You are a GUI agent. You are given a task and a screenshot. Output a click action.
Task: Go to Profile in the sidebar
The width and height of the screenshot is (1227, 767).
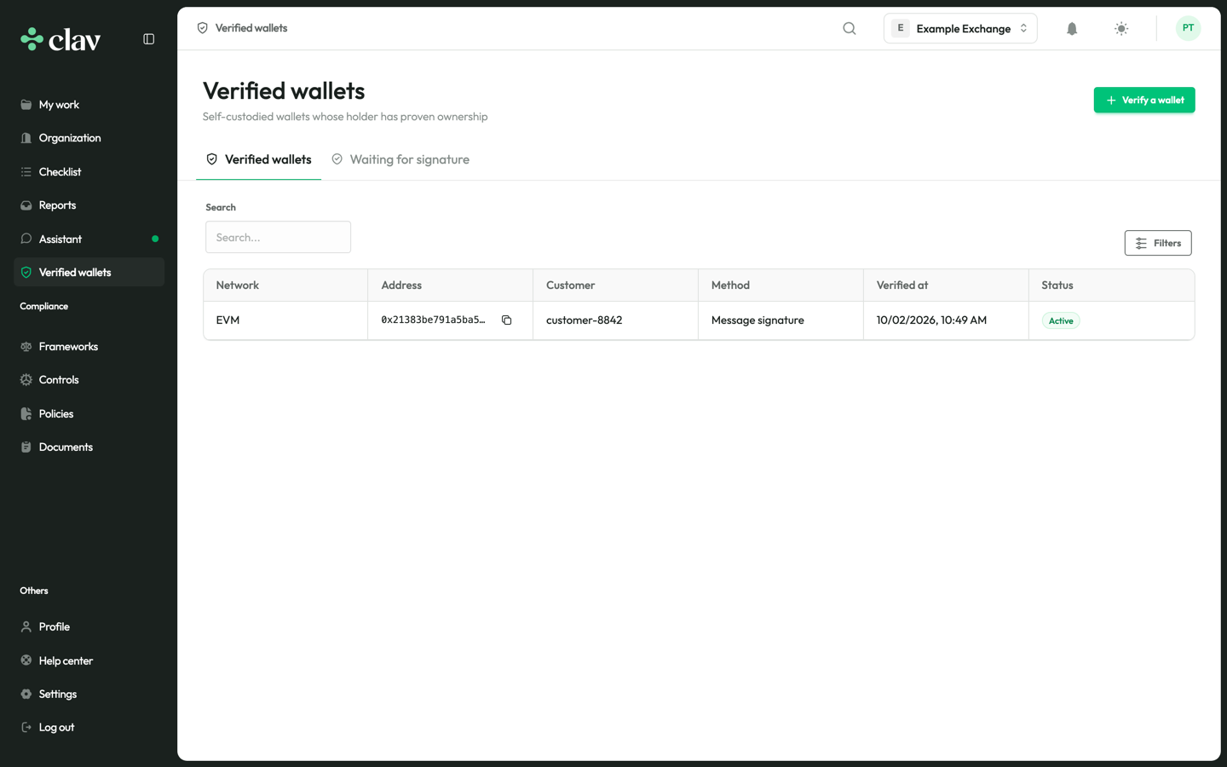click(x=89, y=627)
